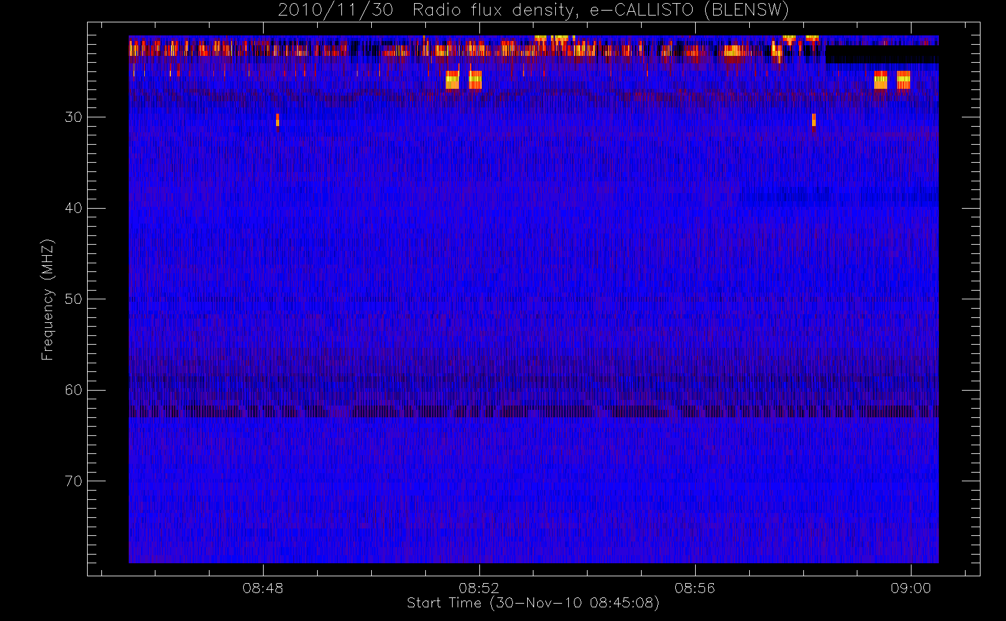The height and width of the screenshot is (621, 1006).
Task: Click the 08:48 time tick label
Action: [x=263, y=587]
